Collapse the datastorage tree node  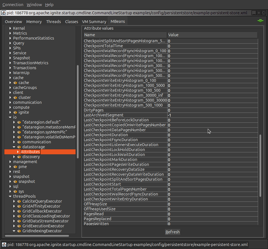14,147
